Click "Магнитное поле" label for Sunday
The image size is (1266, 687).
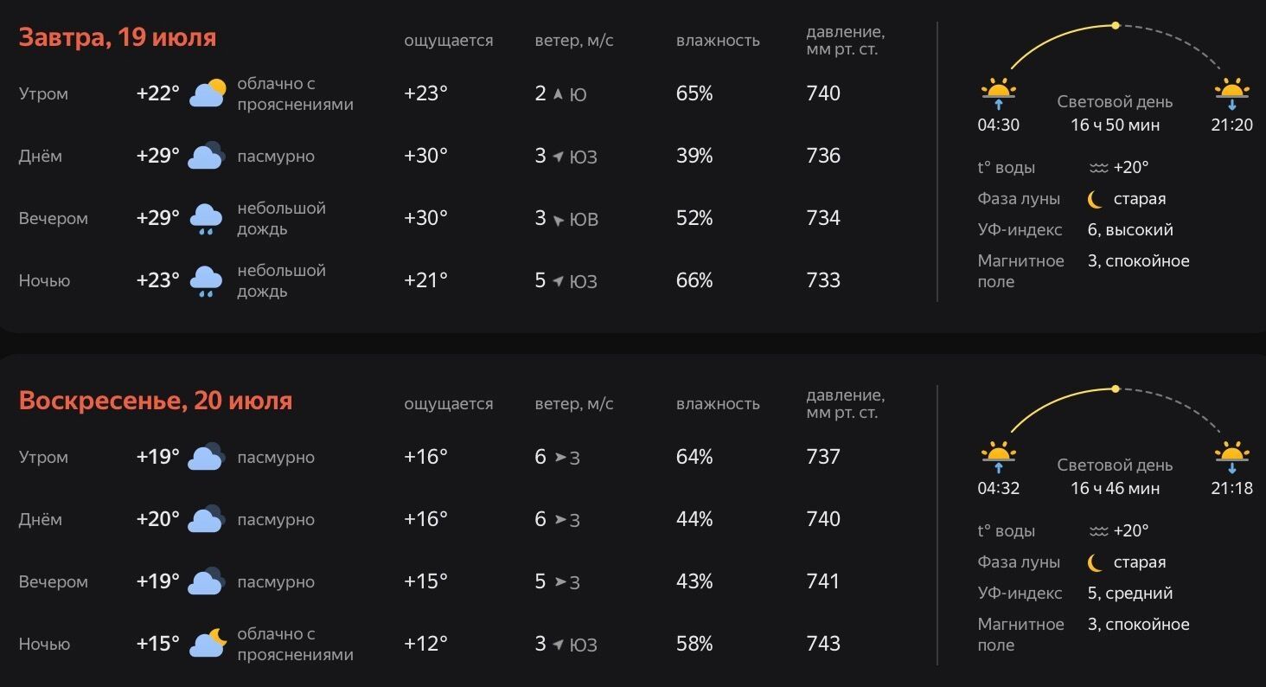coord(1020,634)
